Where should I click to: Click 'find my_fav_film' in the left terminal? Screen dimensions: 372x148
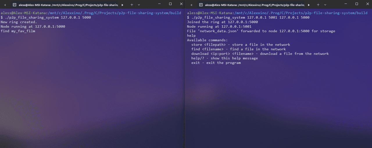click(x=18, y=31)
